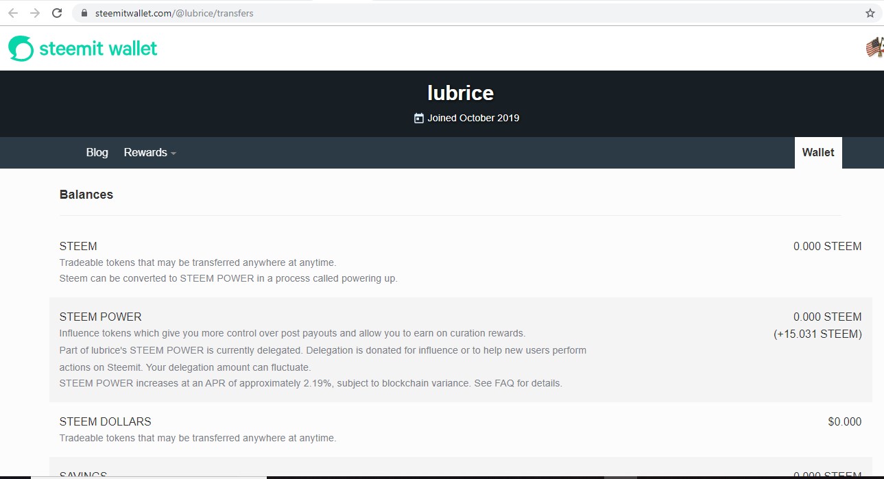Switch to the Blog tab
This screenshot has height=479, width=884.
coord(97,152)
